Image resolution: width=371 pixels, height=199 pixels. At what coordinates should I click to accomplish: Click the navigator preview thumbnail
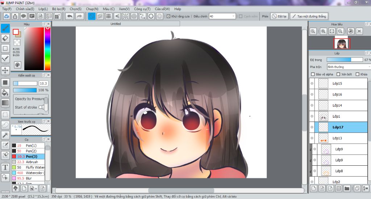pos(342,44)
